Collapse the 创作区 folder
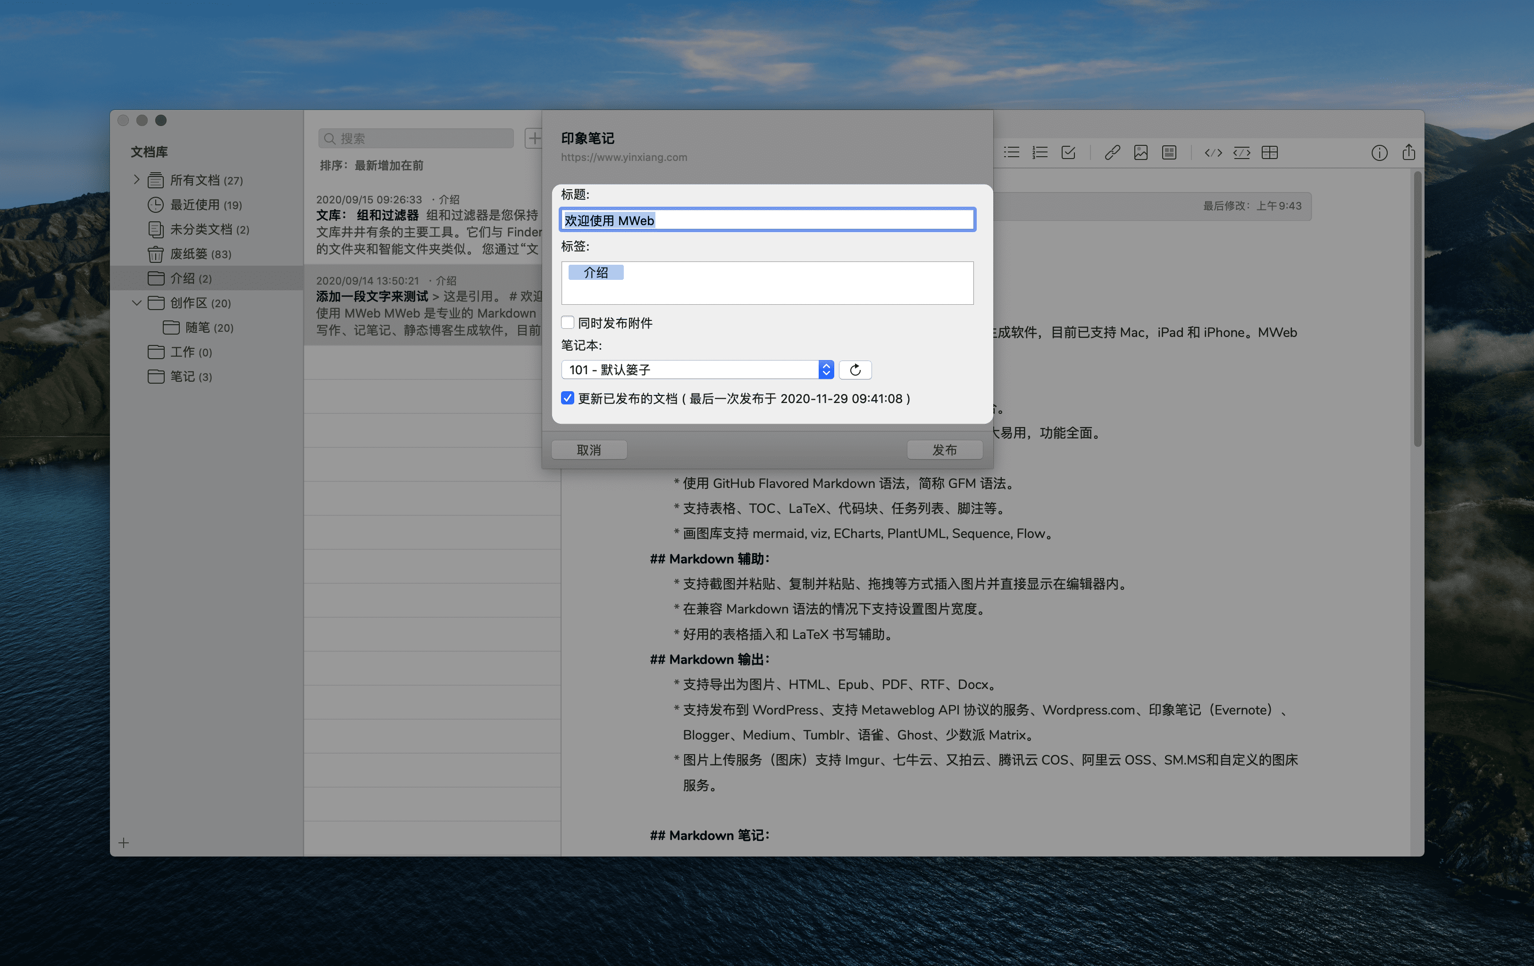 pos(136,302)
